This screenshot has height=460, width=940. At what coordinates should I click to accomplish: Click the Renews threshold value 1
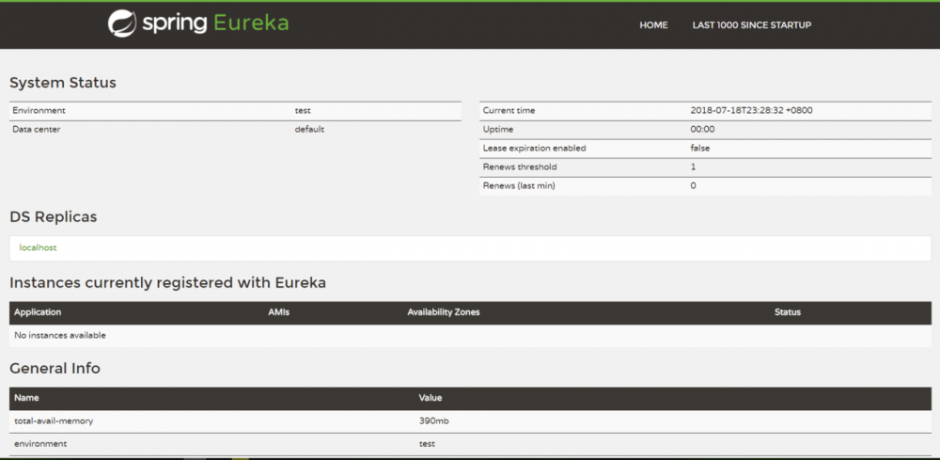693,167
